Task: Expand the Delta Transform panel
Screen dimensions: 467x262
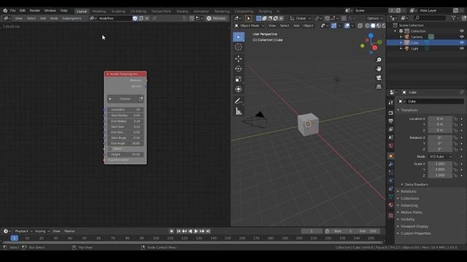Action: (416, 184)
